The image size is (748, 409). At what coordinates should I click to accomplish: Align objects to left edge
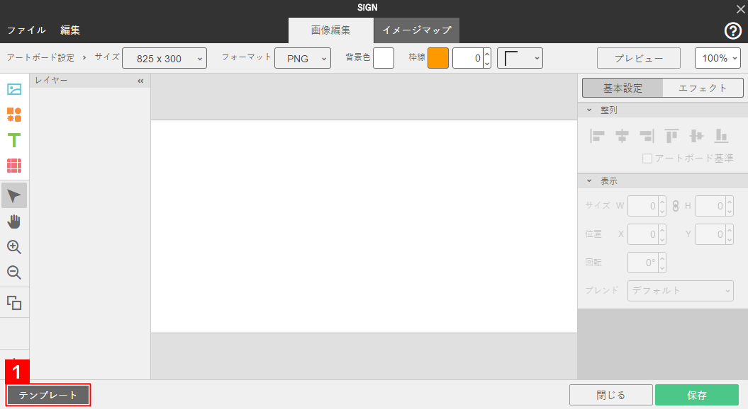tap(597, 136)
